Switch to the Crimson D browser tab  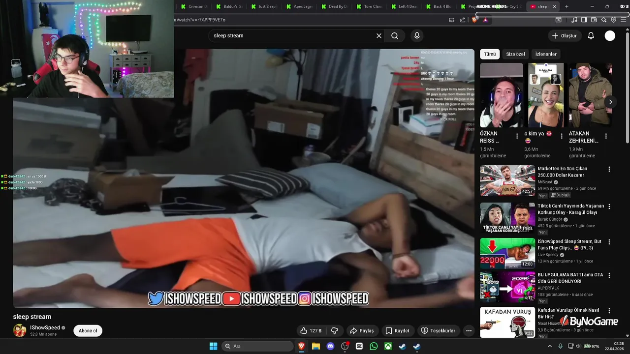(x=194, y=6)
